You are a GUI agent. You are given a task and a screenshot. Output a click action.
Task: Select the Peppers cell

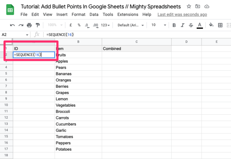[x=78, y=143]
